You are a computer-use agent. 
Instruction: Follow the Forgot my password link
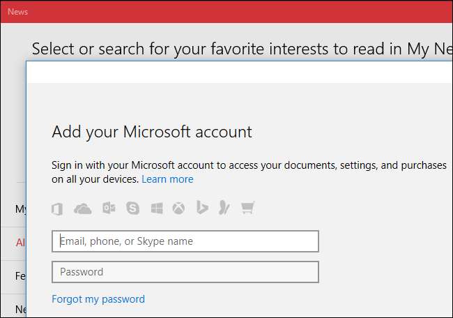[98, 299]
